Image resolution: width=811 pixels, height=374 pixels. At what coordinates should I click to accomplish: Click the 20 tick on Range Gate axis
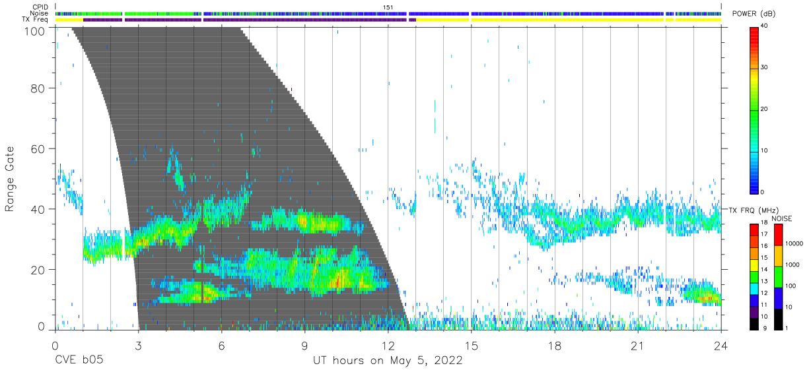[39, 270]
